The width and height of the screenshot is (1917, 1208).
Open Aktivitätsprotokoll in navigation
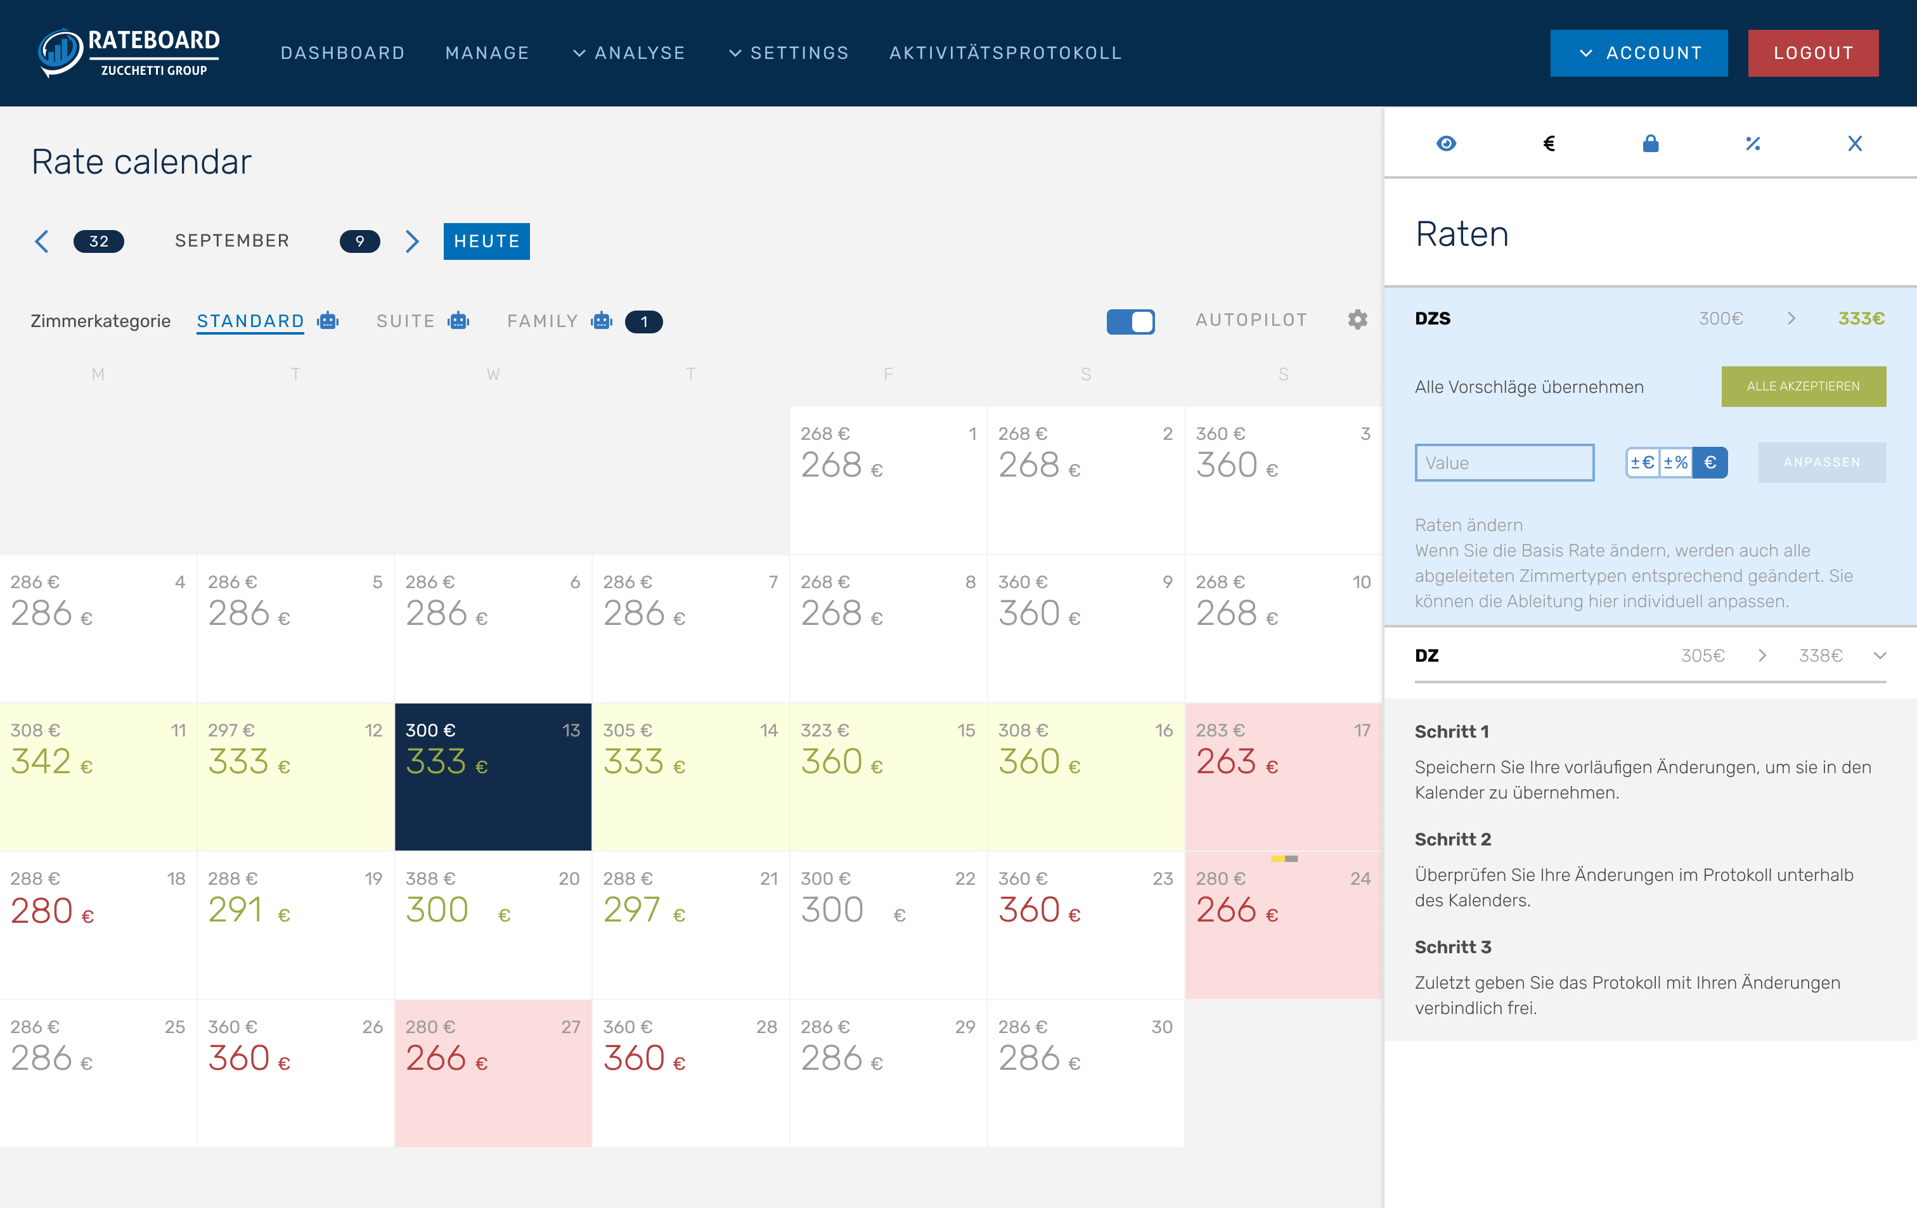pyautogui.click(x=1005, y=53)
